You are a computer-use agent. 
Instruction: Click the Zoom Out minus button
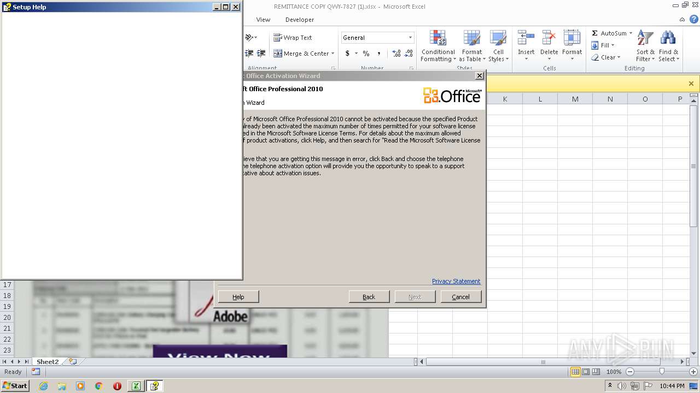coord(630,372)
